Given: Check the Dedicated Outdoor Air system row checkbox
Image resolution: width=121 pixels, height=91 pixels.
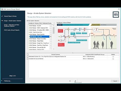Looking at the screenshot, I should tap(27, 57).
